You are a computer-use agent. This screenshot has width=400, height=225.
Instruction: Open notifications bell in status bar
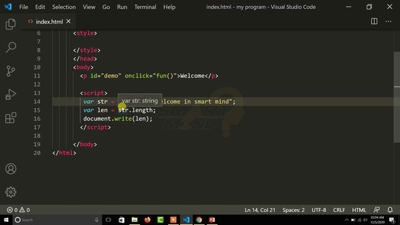pos(390,210)
